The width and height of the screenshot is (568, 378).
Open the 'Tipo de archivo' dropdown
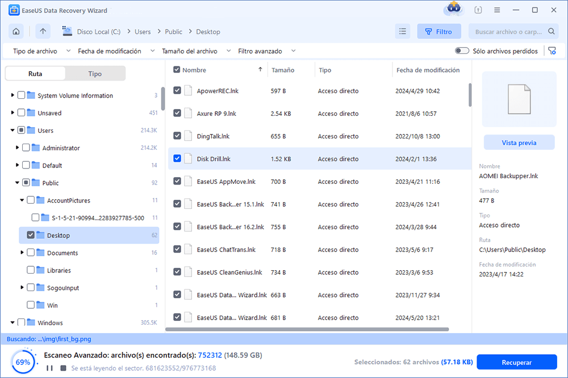41,51
